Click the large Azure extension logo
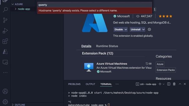 click(x=95, y=23)
